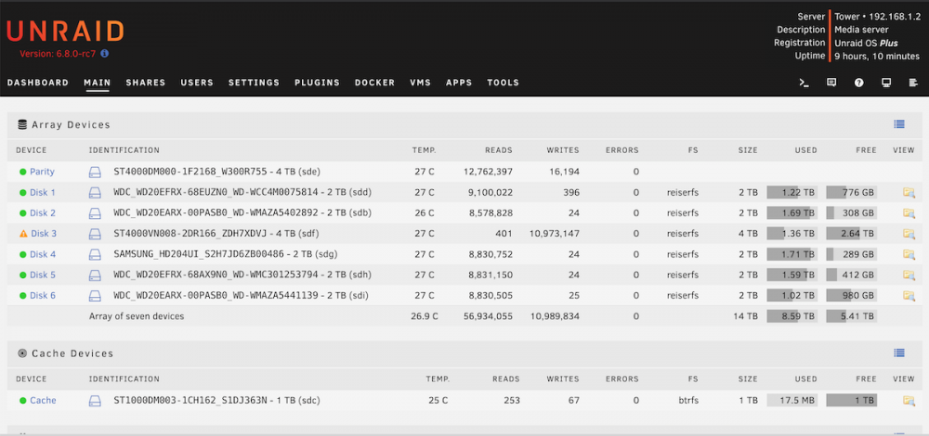Click Disk 1 used 1.22 TB bar
Viewport: 929px width, 436px height.
tap(792, 192)
